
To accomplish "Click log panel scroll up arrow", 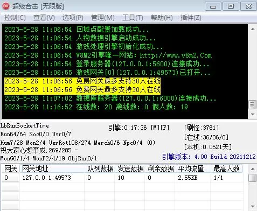I will tap(253, 29).
